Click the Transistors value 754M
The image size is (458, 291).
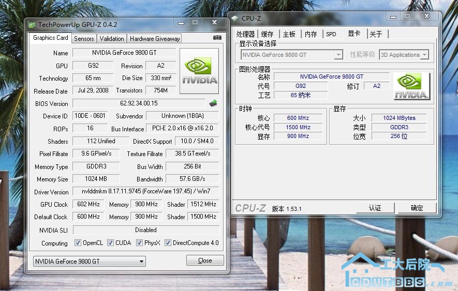point(161,90)
